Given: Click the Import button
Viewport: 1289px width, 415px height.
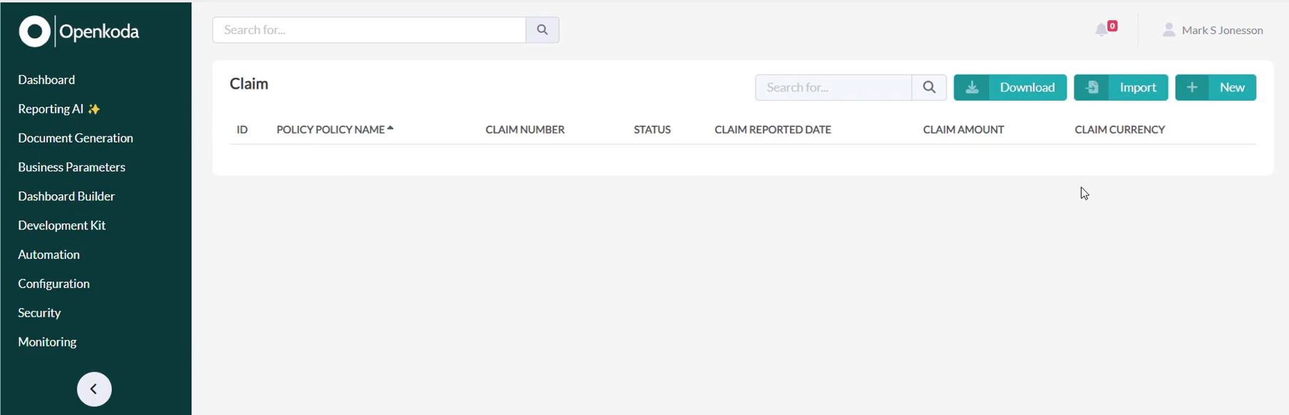Looking at the screenshot, I should (1121, 87).
